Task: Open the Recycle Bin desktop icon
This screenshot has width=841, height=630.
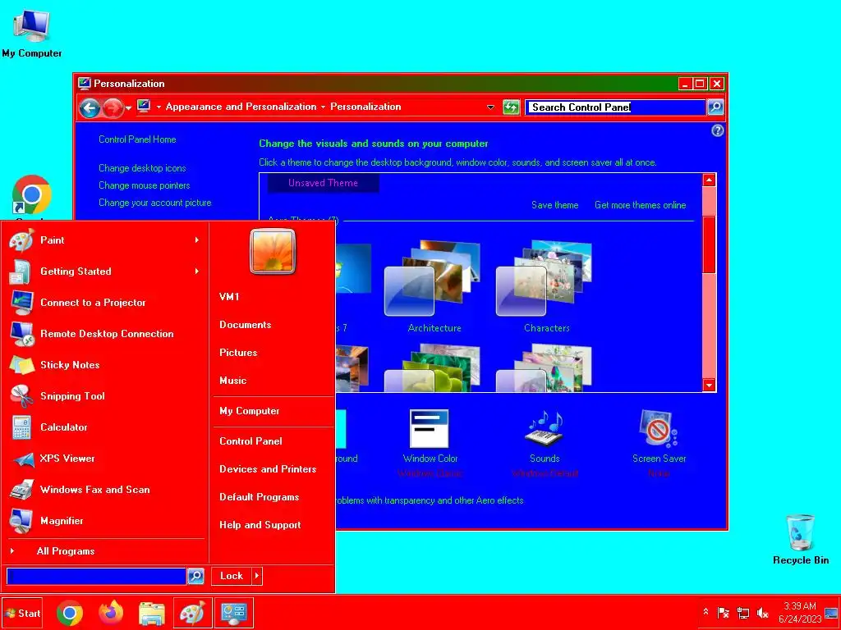Action: click(800, 540)
